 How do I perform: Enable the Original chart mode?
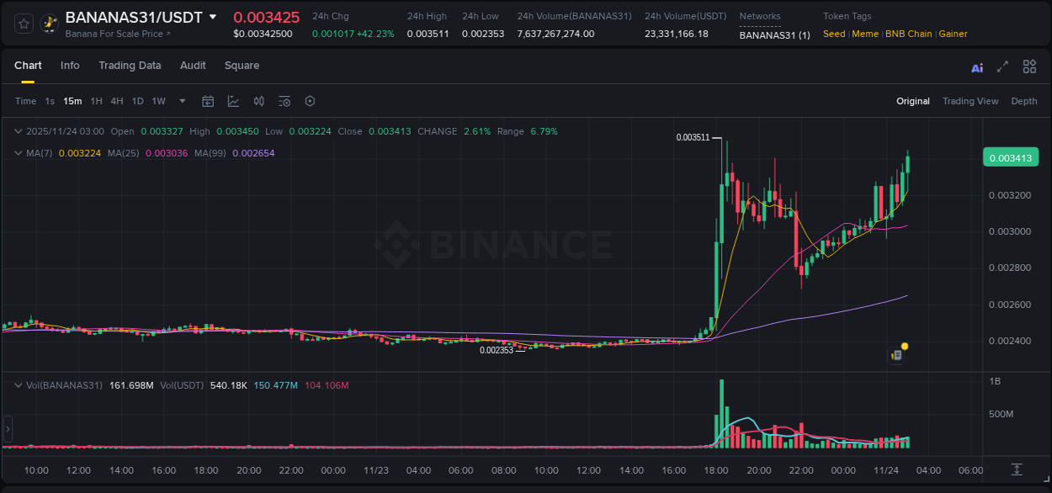(x=912, y=101)
